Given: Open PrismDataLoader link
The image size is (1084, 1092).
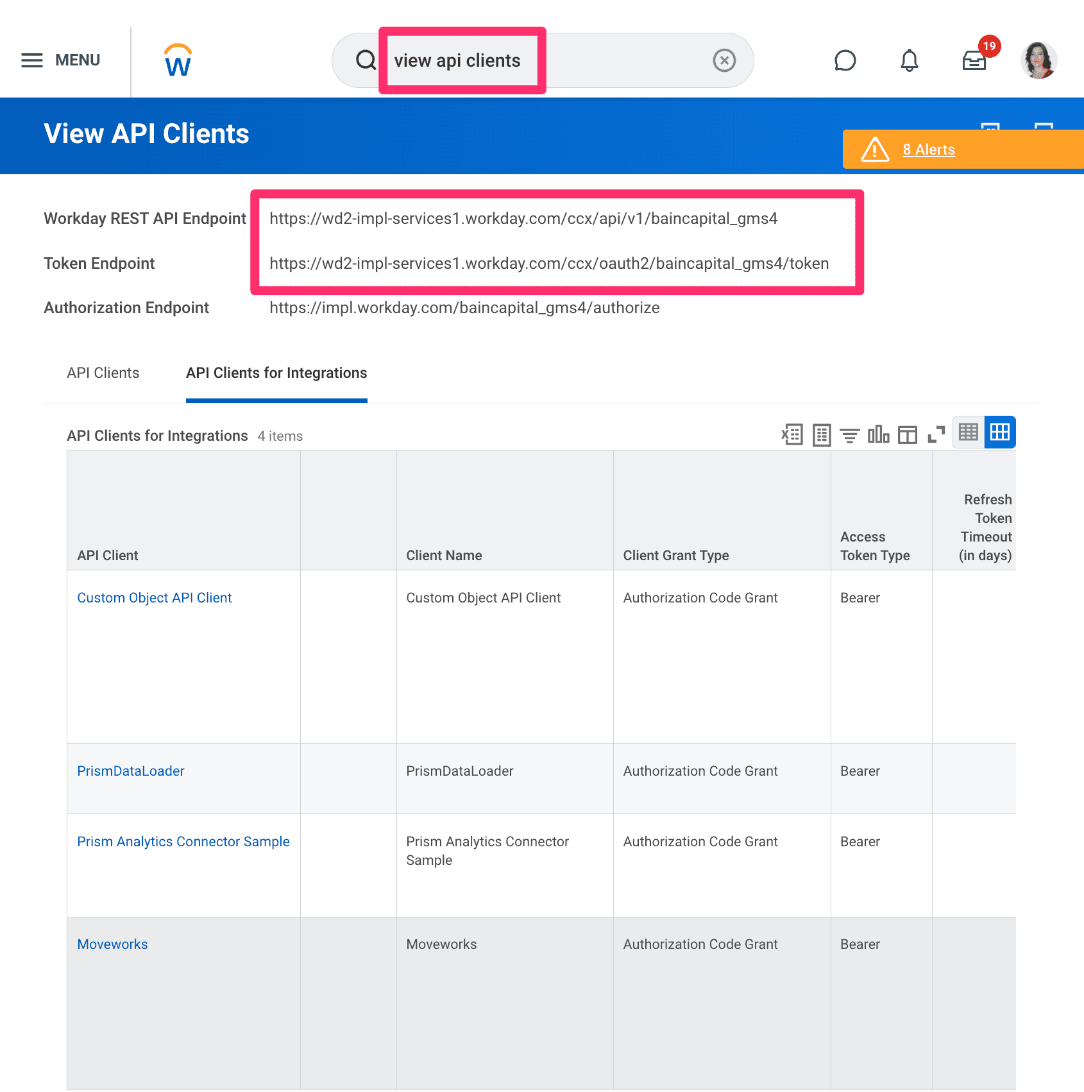Looking at the screenshot, I should click(x=131, y=771).
